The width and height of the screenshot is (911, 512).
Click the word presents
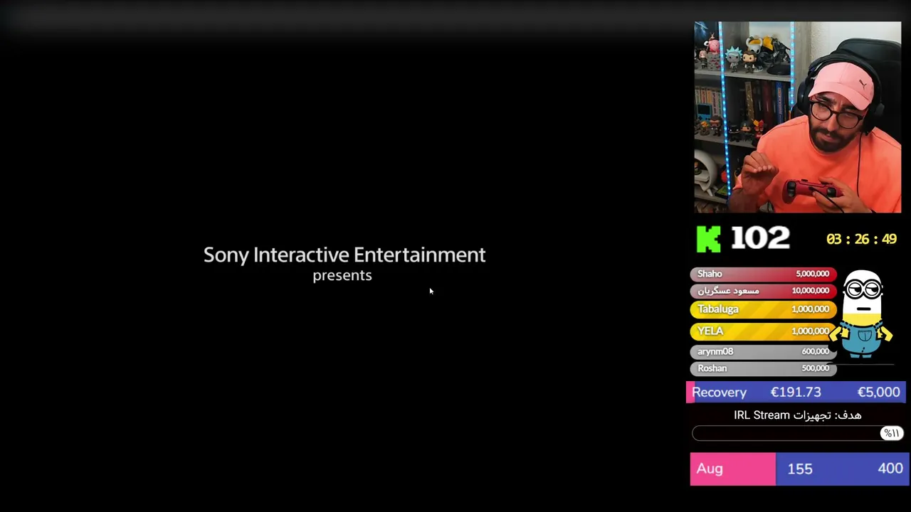pyautogui.click(x=342, y=276)
